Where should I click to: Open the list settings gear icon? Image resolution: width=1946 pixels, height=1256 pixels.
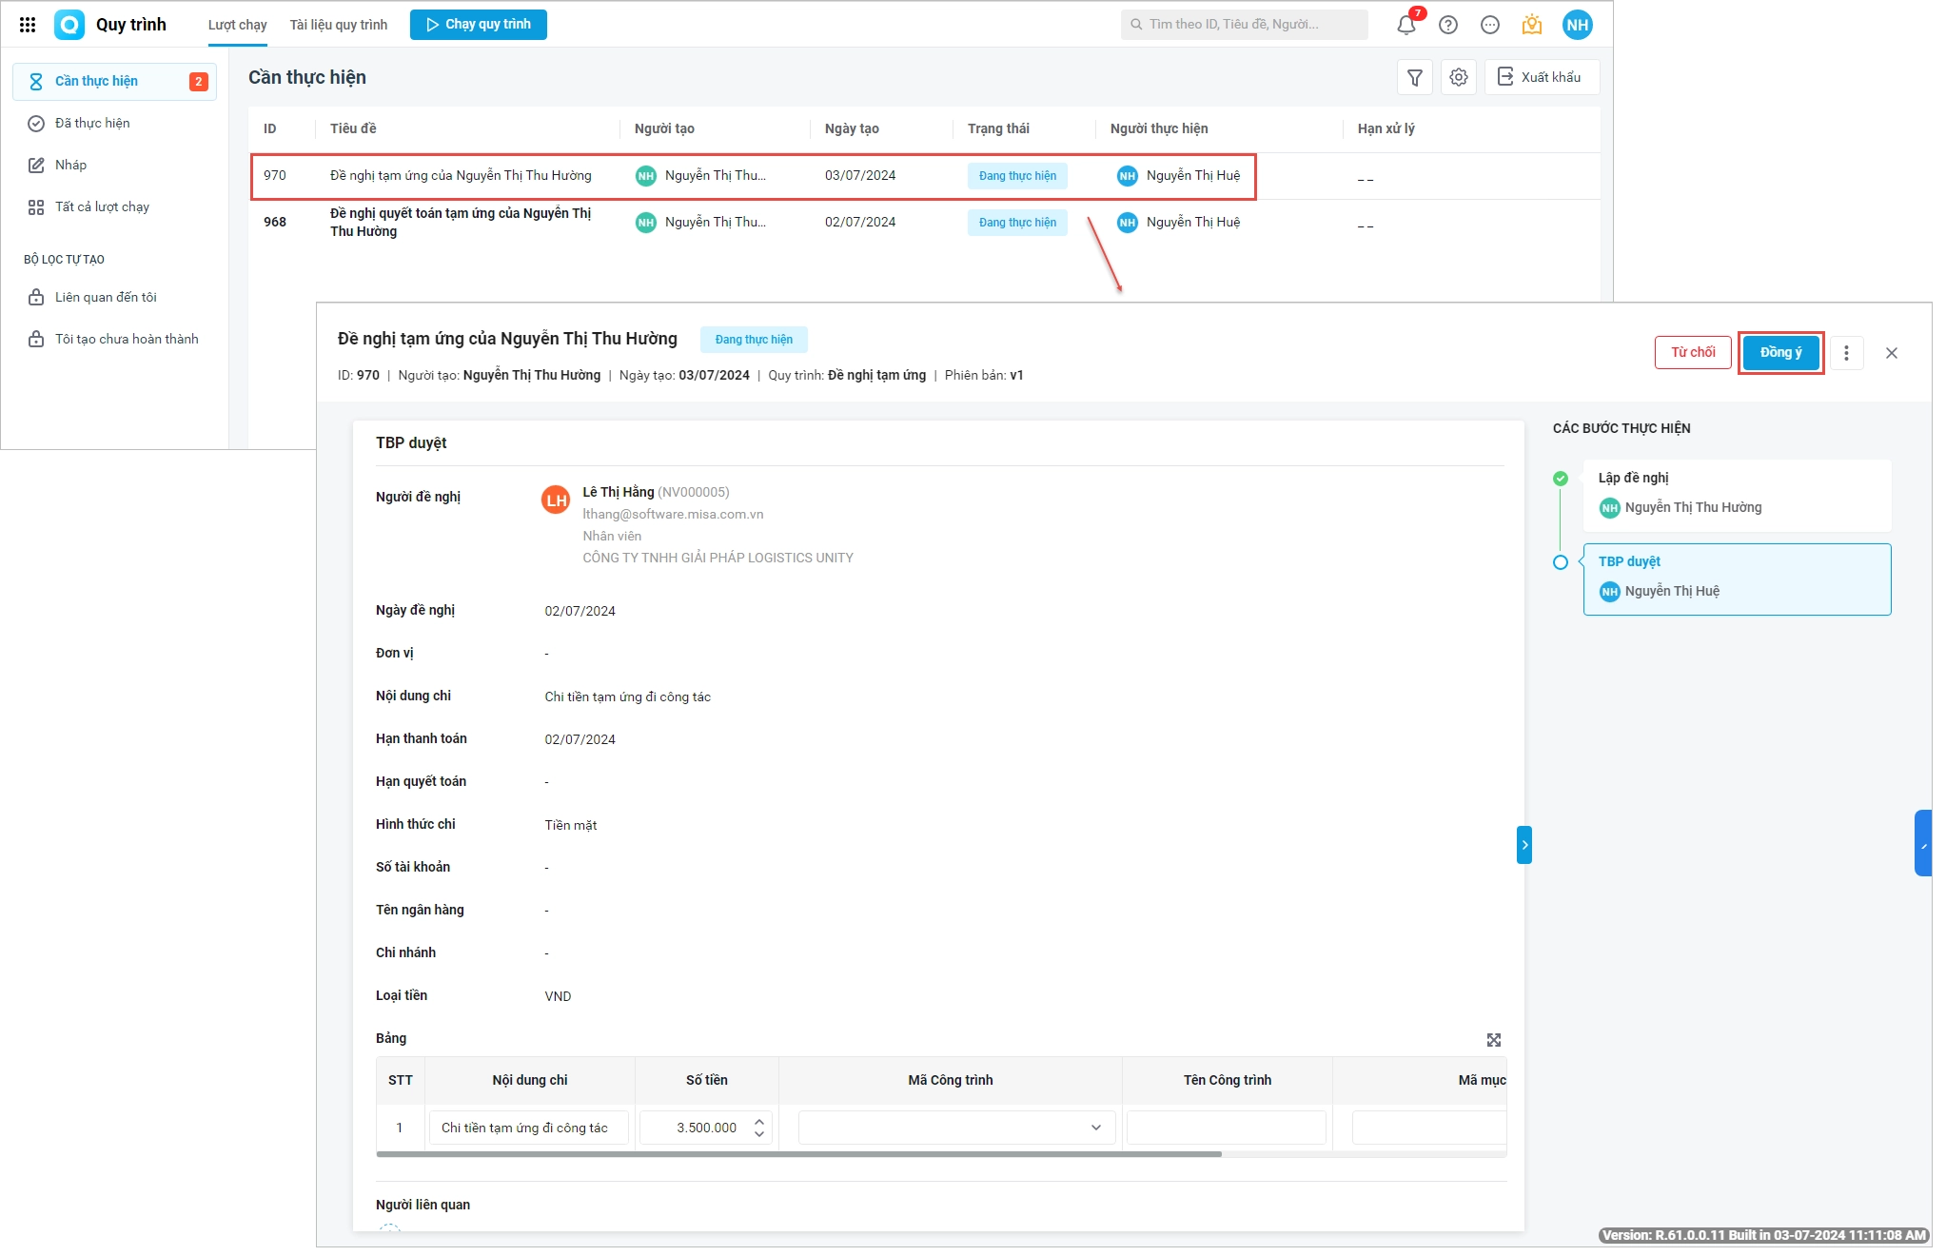pos(1459,77)
